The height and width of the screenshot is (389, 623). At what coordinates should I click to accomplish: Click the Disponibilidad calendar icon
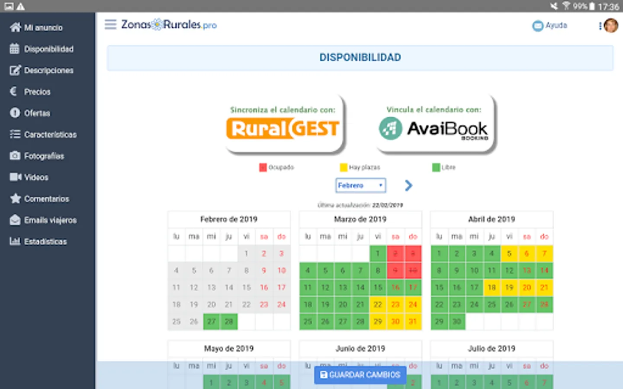(15, 49)
